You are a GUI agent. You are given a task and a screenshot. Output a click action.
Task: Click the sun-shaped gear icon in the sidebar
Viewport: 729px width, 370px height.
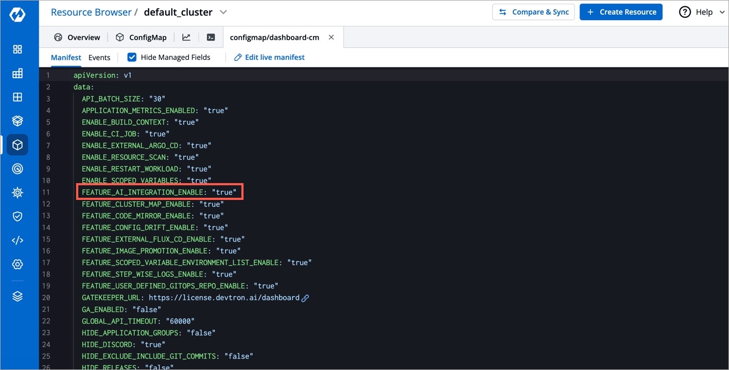(x=17, y=193)
